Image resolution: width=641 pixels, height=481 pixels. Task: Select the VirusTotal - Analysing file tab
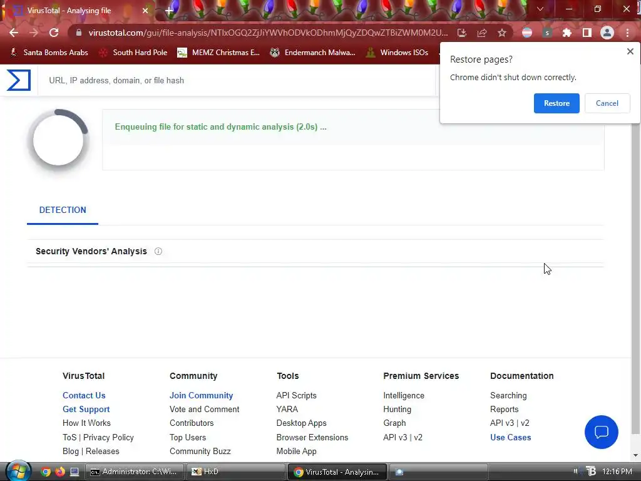coord(78,11)
